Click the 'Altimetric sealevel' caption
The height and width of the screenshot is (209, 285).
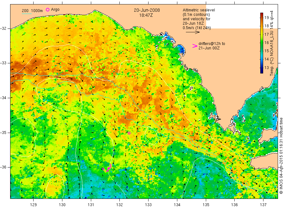[x=199, y=10]
